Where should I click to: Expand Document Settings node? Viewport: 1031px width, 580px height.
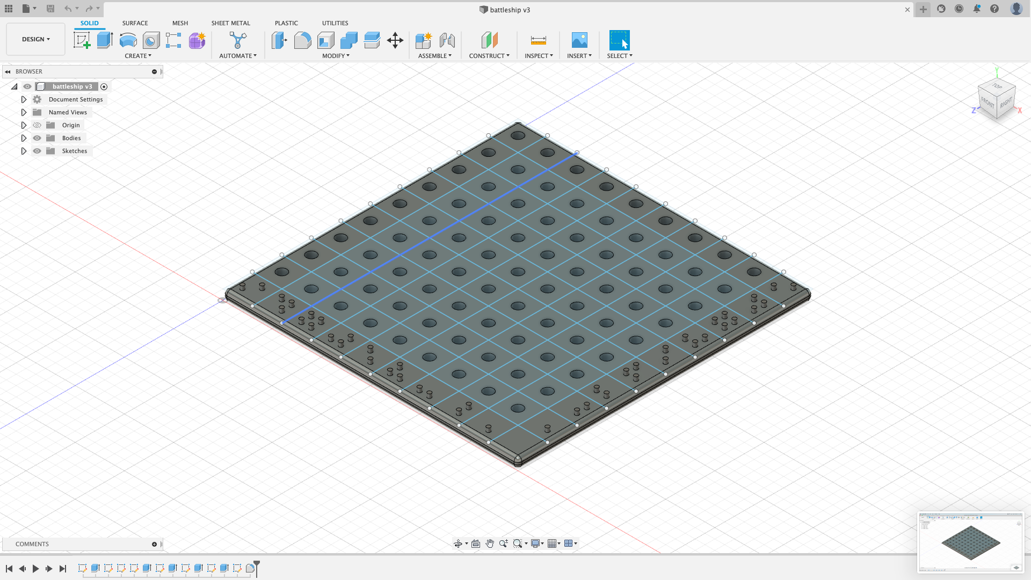(24, 99)
